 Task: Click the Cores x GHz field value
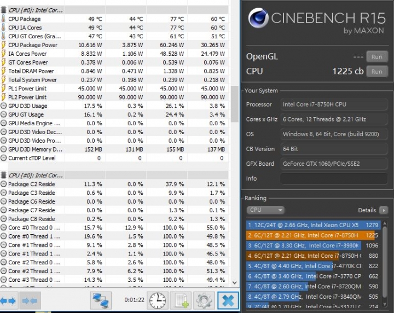[334, 119]
